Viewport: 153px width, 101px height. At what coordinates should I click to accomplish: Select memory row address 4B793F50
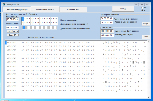(11, 62)
